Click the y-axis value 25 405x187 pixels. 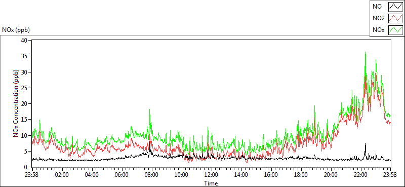(24, 88)
